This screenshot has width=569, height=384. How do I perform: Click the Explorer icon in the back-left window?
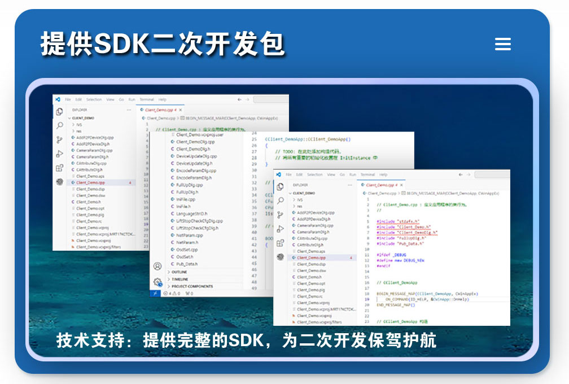pyautogui.click(x=60, y=111)
